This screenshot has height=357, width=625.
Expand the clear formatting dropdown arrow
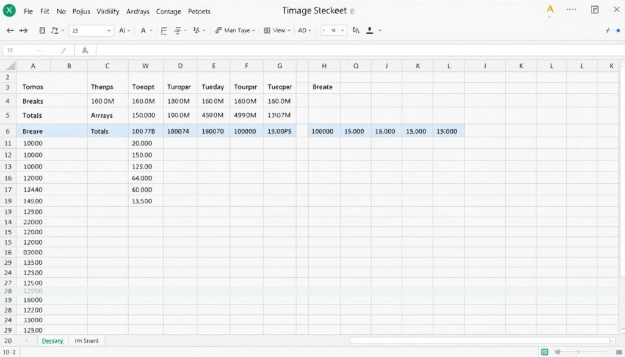point(204,31)
